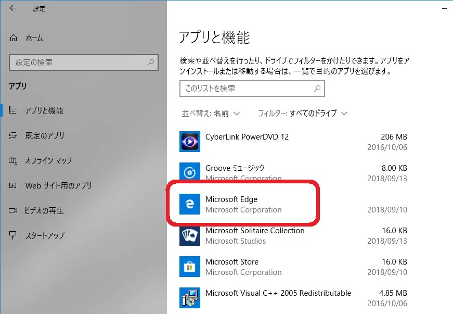453x314 pixels.
Task: Click the 8.00 KB size value
Action: 394,168
